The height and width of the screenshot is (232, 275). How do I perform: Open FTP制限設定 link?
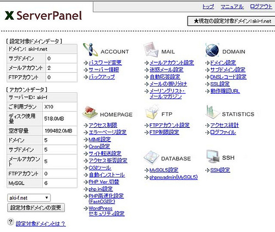[164, 132]
